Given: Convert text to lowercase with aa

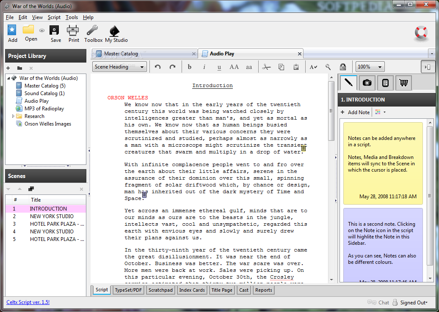Looking at the screenshot, I should point(249,67).
